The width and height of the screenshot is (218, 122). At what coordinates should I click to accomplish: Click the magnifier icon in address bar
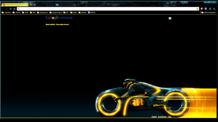(x=19, y=9)
